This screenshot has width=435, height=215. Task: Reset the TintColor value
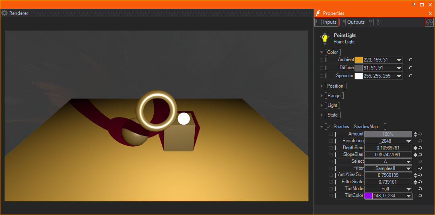tap(420, 196)
